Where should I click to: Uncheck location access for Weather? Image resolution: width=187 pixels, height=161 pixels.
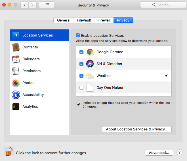81,76
